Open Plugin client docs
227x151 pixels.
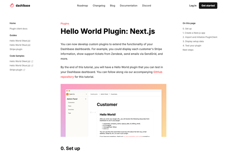point(18,29)
